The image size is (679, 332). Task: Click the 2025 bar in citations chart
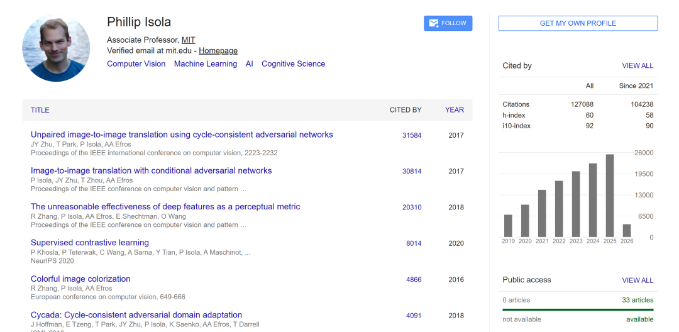pos(609,196)
